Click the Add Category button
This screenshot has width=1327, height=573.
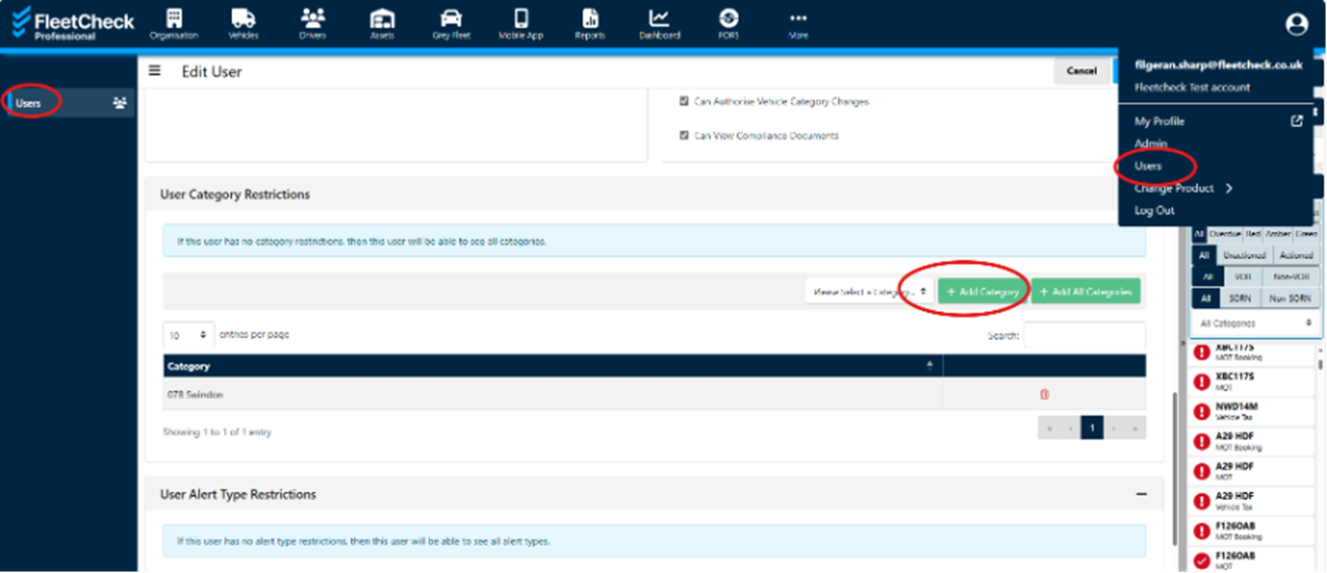pyautogui.click(x=982, y=291)
